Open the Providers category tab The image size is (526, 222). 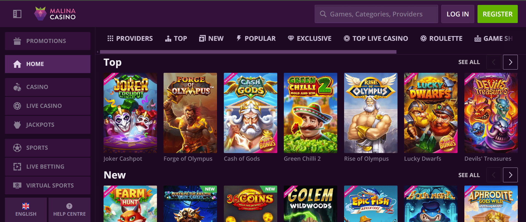point(130,39)
